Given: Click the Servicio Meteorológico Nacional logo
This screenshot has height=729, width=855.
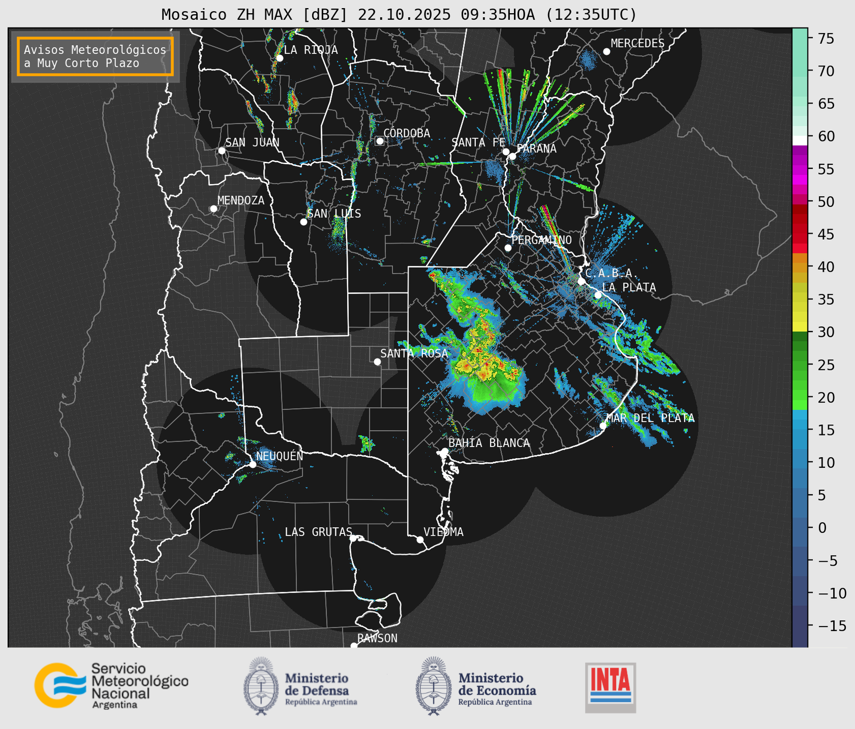Looking at the screenshot, I should tap(111, 685).
